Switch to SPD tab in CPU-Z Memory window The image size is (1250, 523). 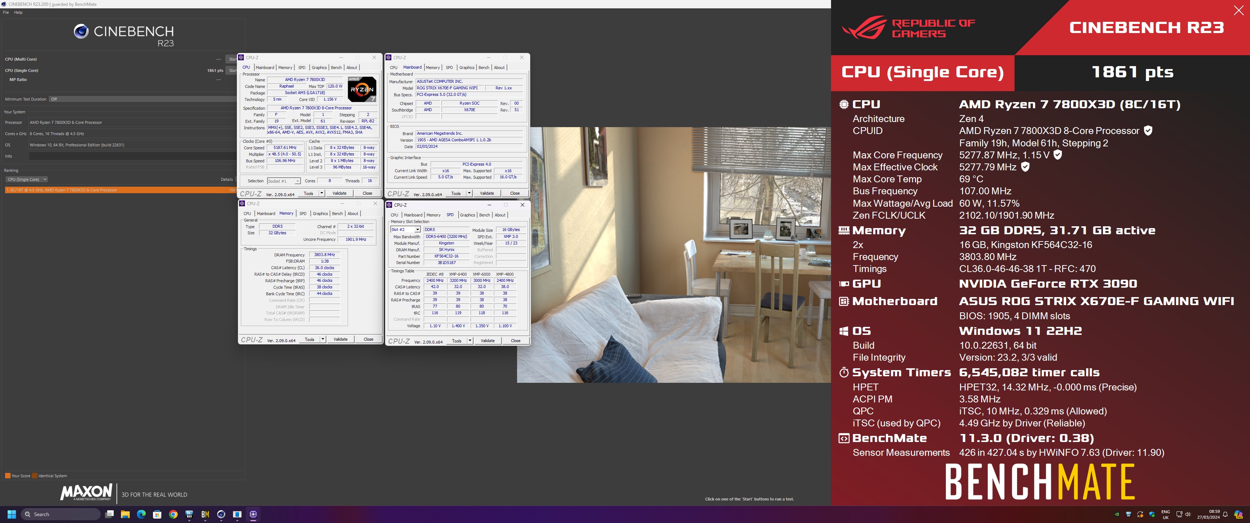[303, 214]
